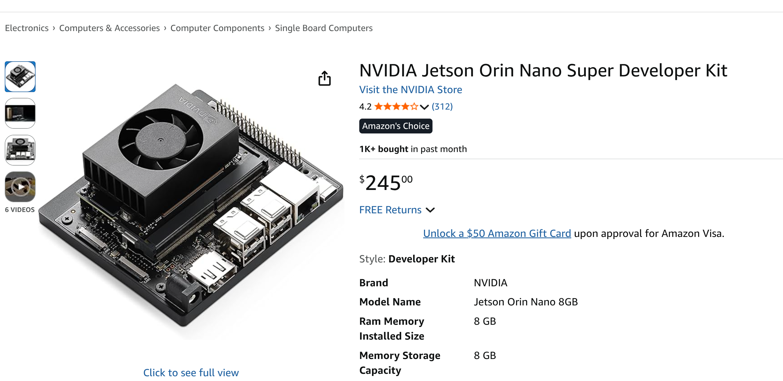Screen dimensions: 783x381
Task: Go to Computers & Accessories breadcrumb
Action: tap(109, 28)
